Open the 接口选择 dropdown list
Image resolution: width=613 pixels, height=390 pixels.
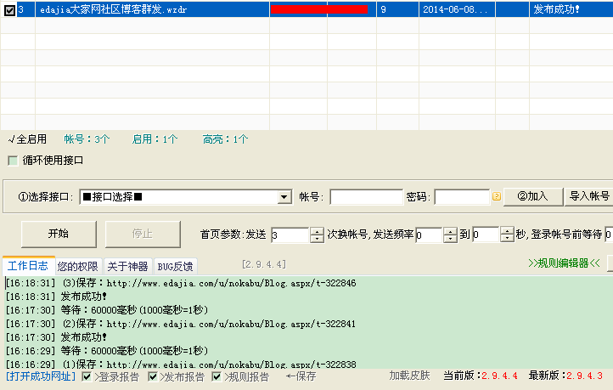coord(284,197)
